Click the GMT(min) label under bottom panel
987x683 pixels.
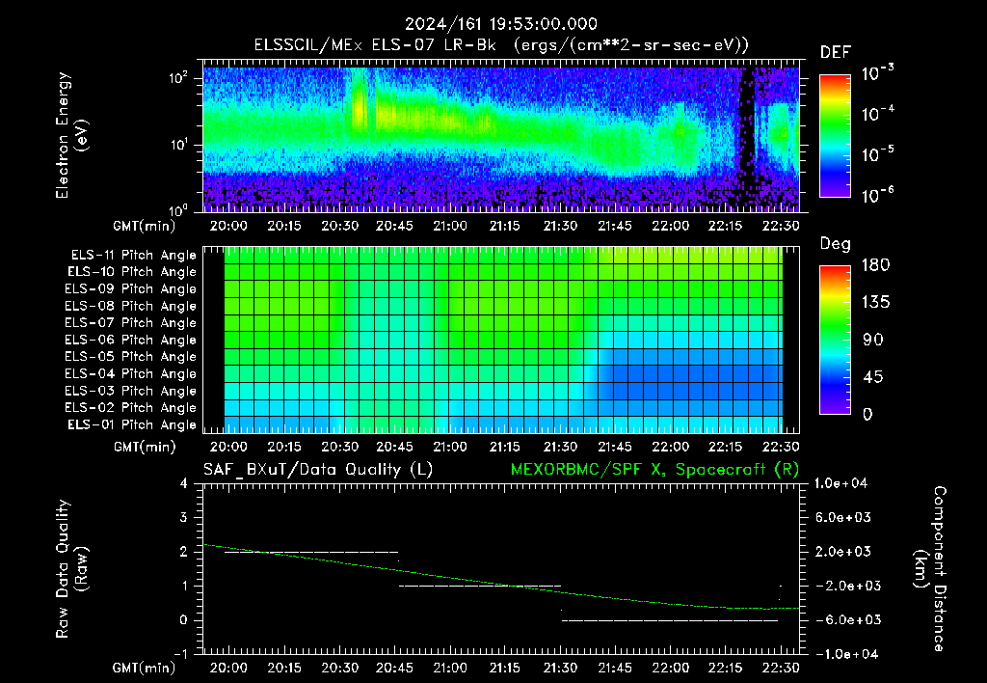click(x=145, y=668)
